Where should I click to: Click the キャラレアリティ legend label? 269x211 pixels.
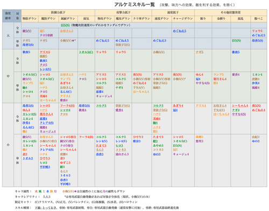[27, 197]
